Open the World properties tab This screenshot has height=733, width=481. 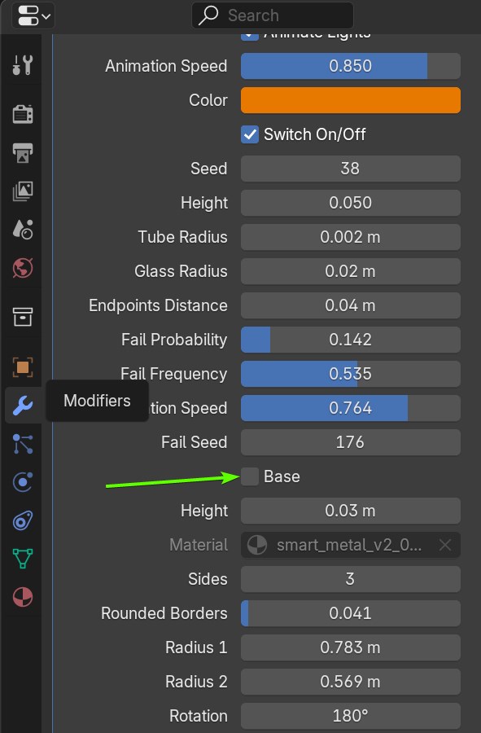click(x=23, y=268)
